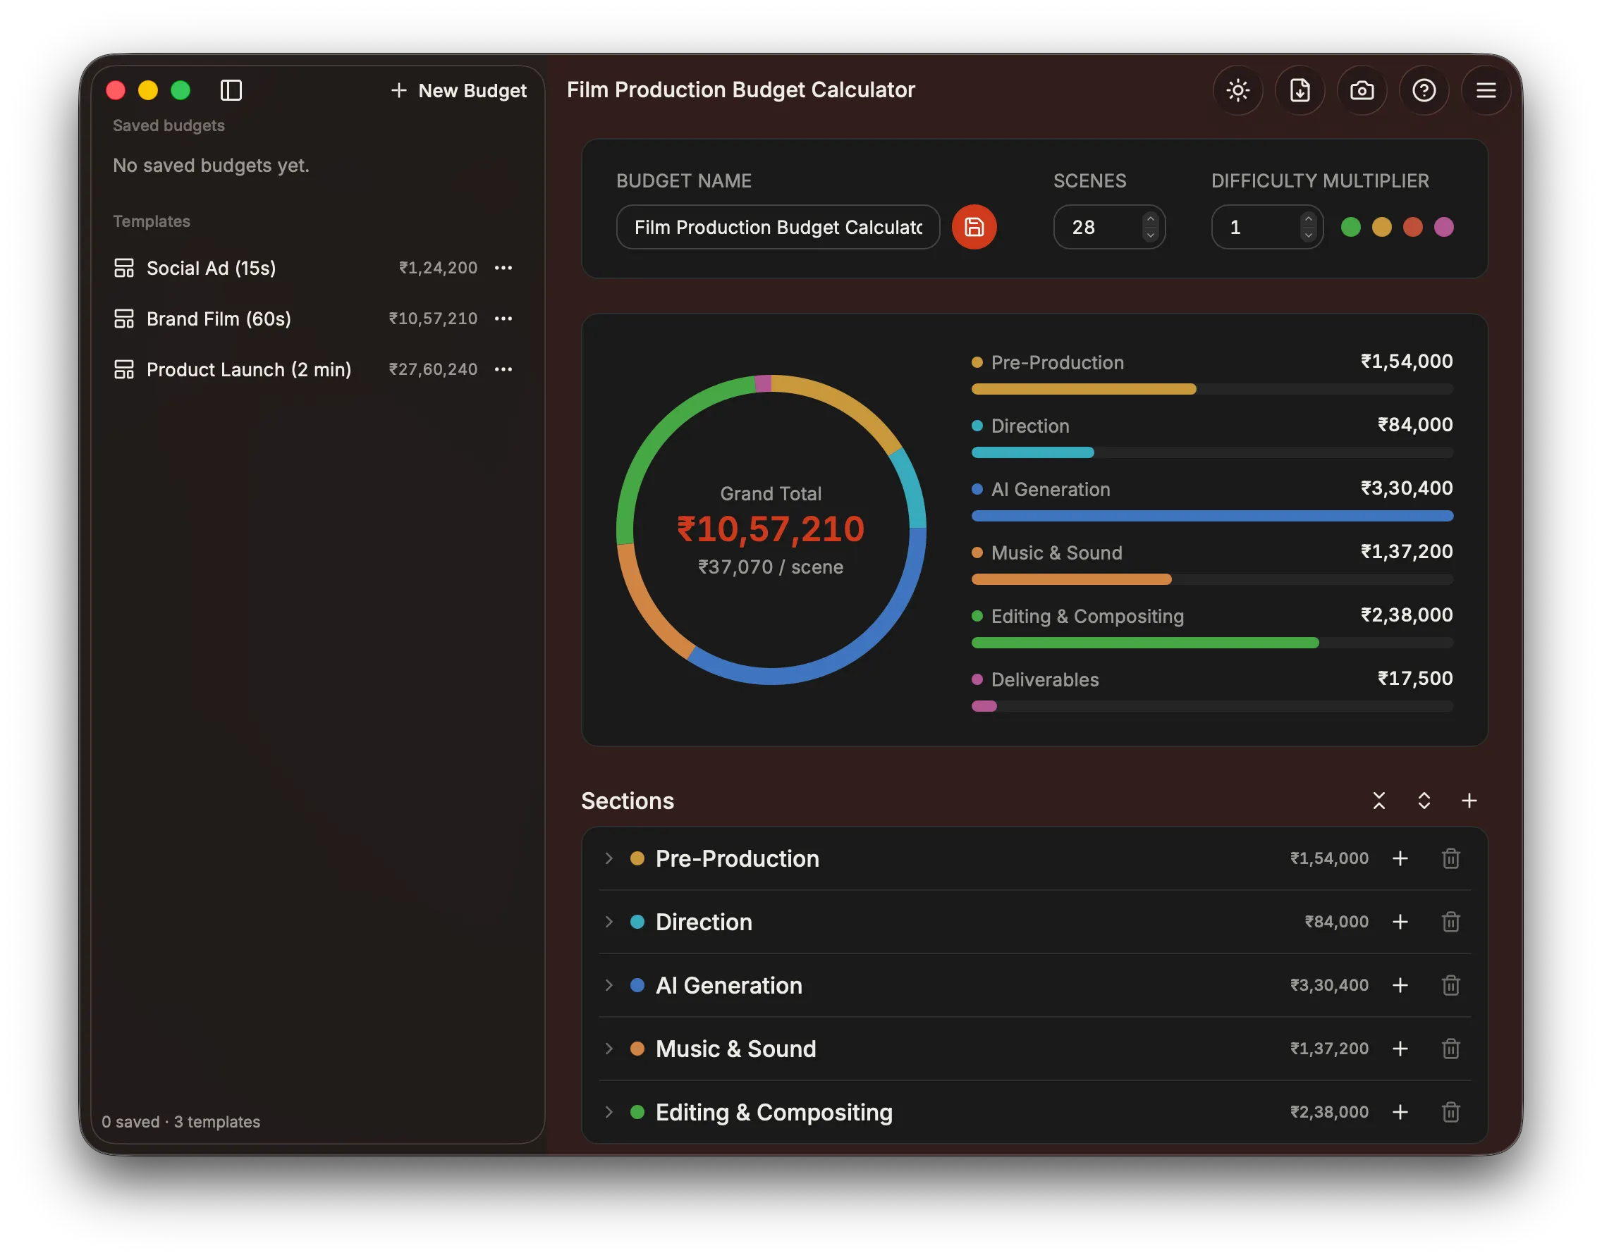Click the 'No saved budgets yet.' text
The width and height of the screenshot is (1602, 1260).
[211, 165]
